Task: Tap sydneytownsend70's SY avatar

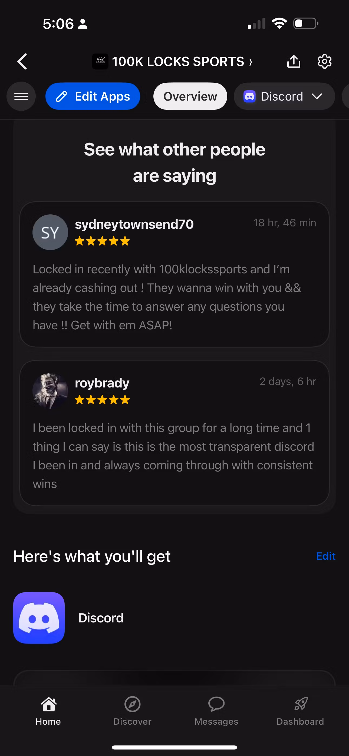Action: [50, 233]
